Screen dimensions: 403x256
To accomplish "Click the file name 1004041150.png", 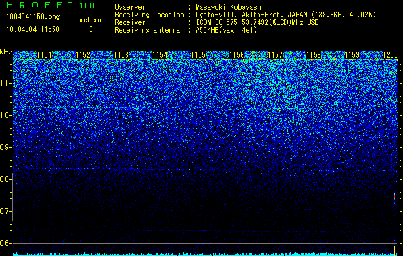I will (x=33, y=17).
